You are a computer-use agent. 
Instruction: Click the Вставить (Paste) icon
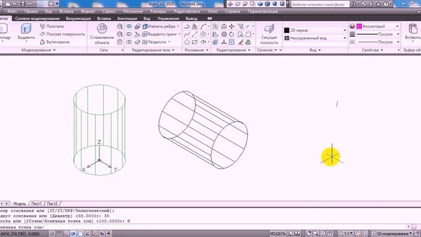click(412, 28)
